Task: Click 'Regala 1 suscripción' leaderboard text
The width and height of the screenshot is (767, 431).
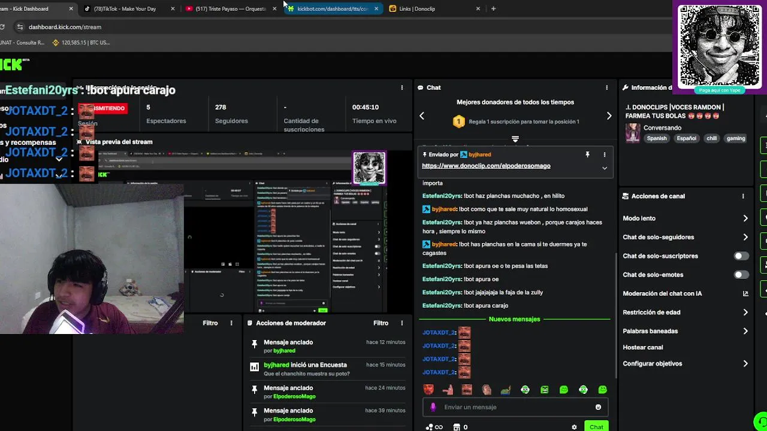Action: coord(524,122)
